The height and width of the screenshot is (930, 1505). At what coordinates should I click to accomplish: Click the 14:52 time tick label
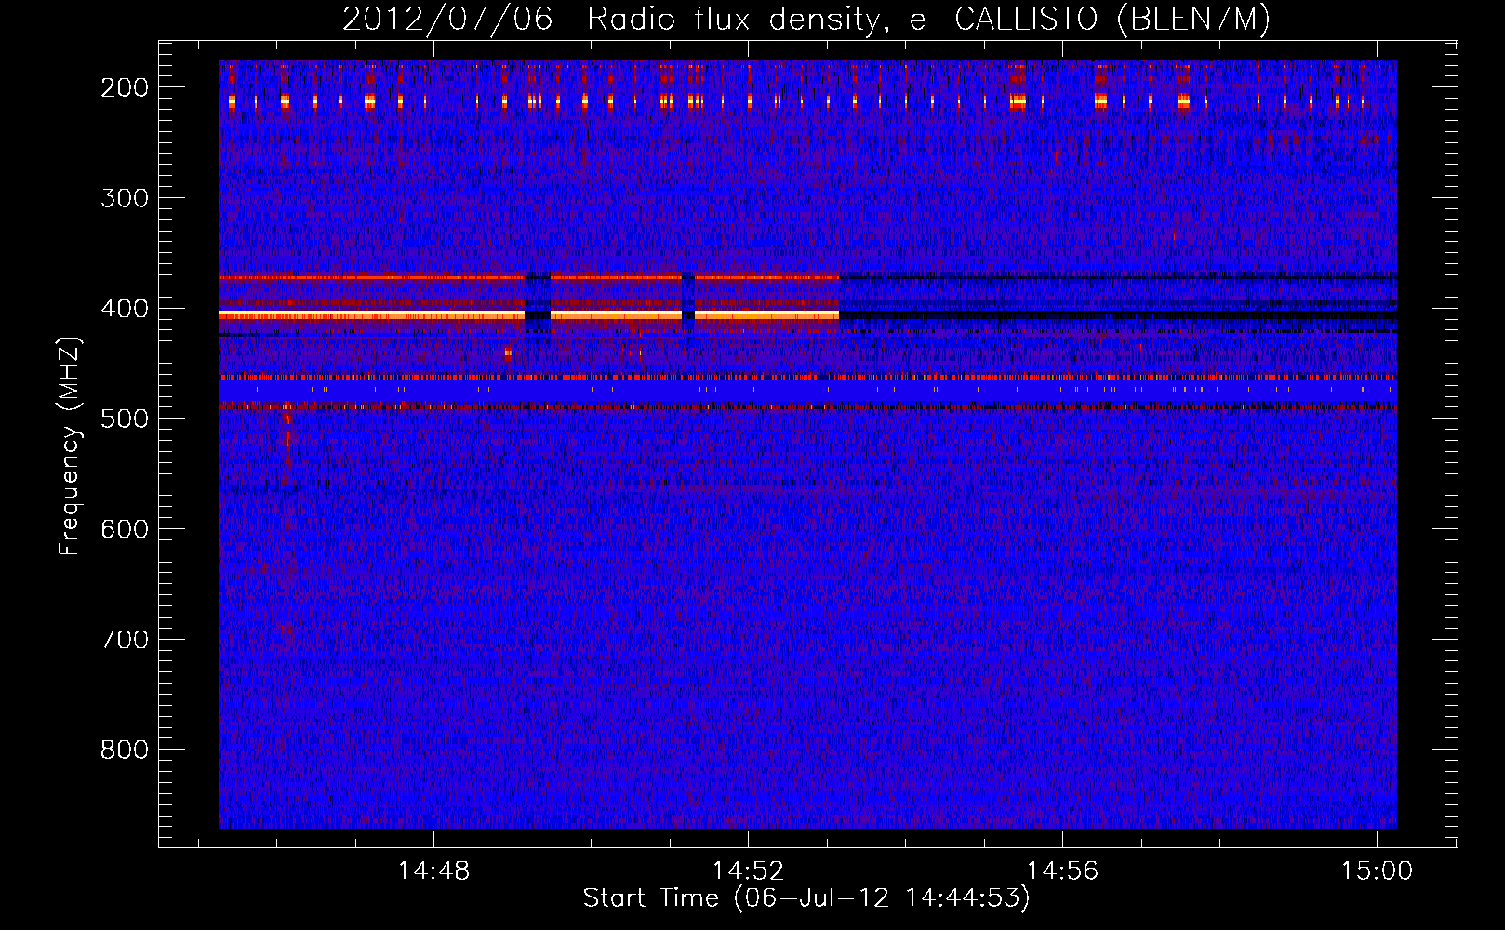[x=748, y=871]
